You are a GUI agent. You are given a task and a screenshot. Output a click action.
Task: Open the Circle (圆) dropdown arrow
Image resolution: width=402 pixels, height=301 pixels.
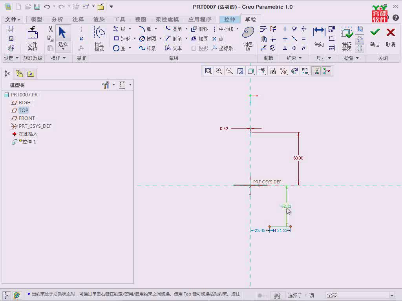(130, 48)
